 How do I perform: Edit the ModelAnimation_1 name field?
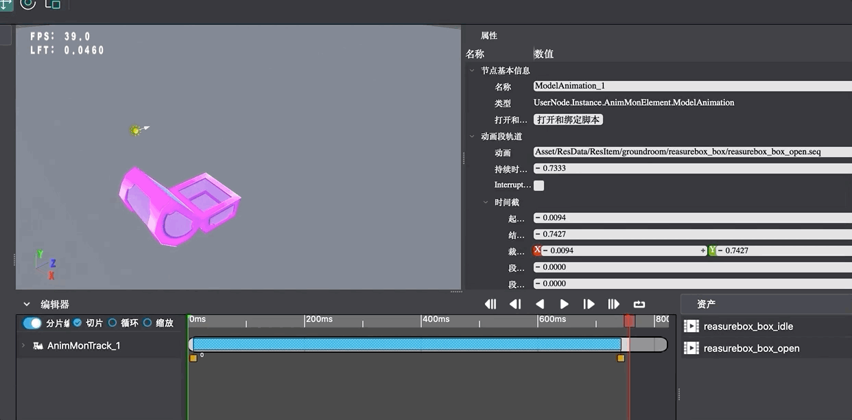(x=692, y=86)
